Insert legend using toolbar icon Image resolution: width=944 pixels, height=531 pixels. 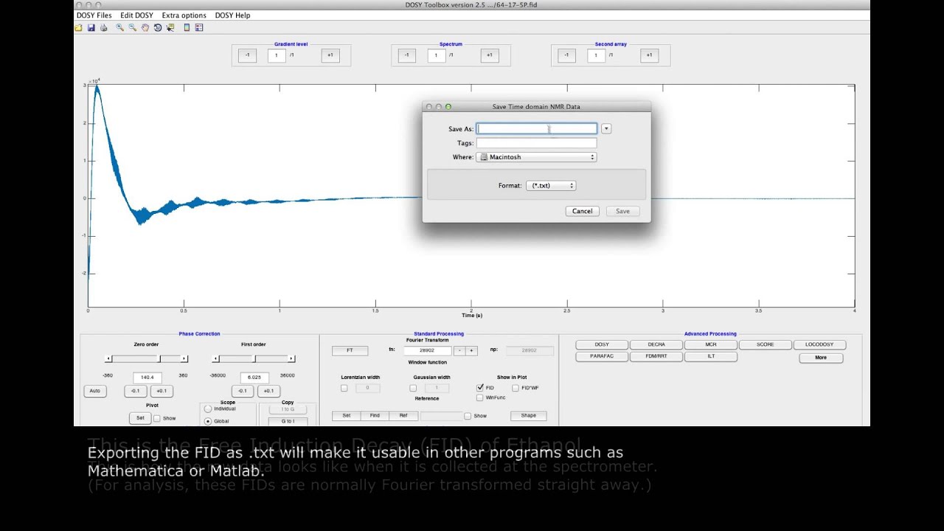[x=199, y=27]
